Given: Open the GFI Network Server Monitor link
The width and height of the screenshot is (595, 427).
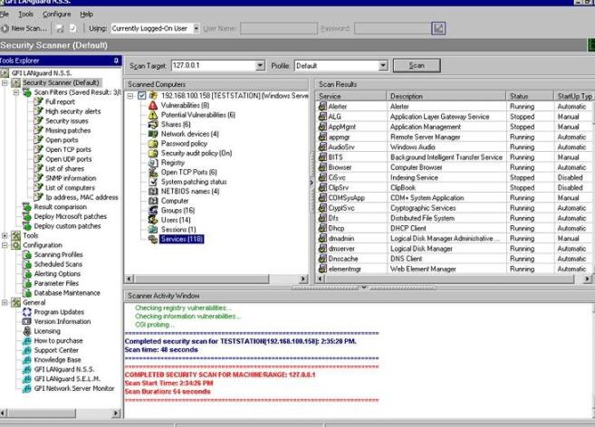Looking at the screenshot, I should (74, 388).
